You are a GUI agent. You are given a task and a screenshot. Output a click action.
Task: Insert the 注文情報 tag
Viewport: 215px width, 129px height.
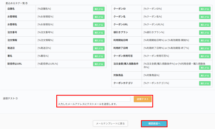coord(99,40)
